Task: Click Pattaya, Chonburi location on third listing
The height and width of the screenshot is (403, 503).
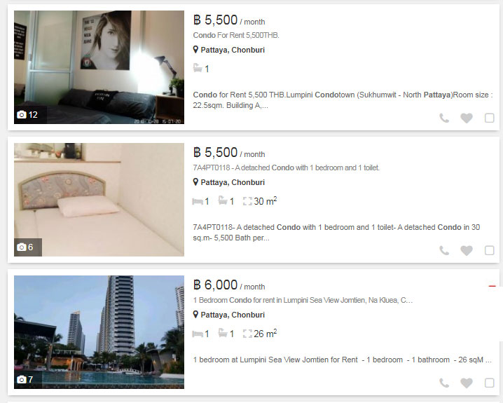Action: [x=233, y=315]
